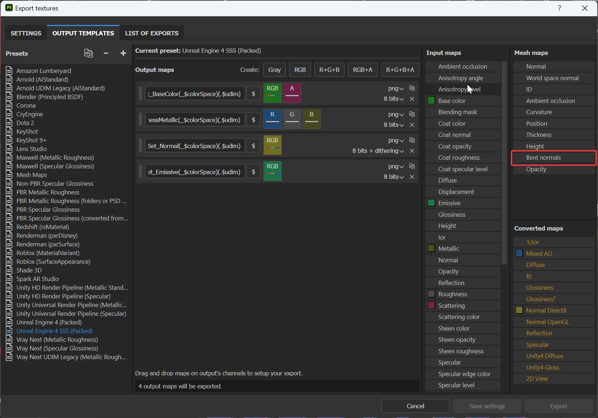Delete the Normal output map with its X

(x=412, y=151)
